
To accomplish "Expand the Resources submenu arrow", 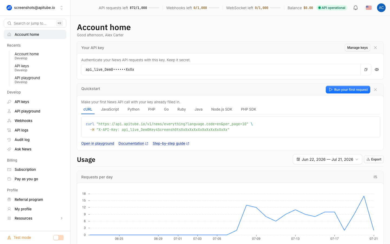I will point(61,218).
